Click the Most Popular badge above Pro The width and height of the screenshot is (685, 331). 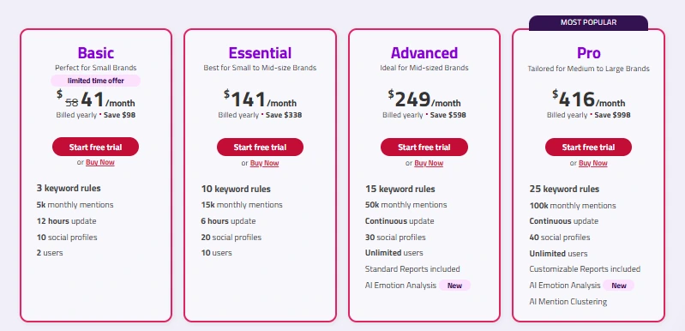[588, 22]
